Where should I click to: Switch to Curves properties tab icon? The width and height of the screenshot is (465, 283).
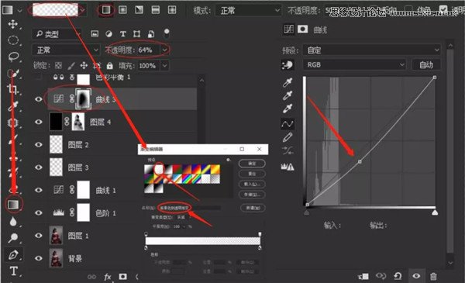tap(288, 29)
